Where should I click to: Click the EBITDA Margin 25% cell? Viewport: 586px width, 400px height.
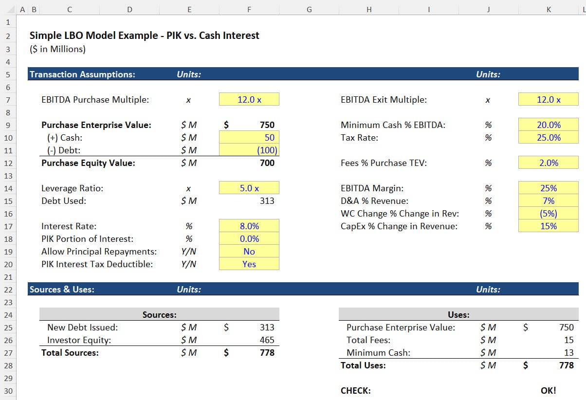pos(549,188)
